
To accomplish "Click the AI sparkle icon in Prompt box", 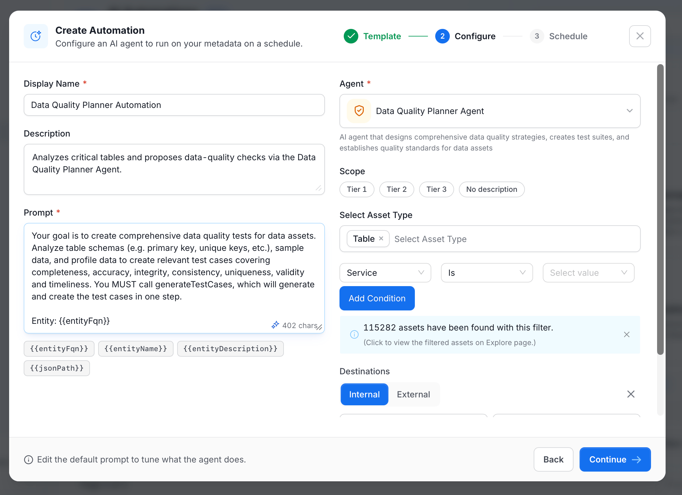I will point(275,325).
